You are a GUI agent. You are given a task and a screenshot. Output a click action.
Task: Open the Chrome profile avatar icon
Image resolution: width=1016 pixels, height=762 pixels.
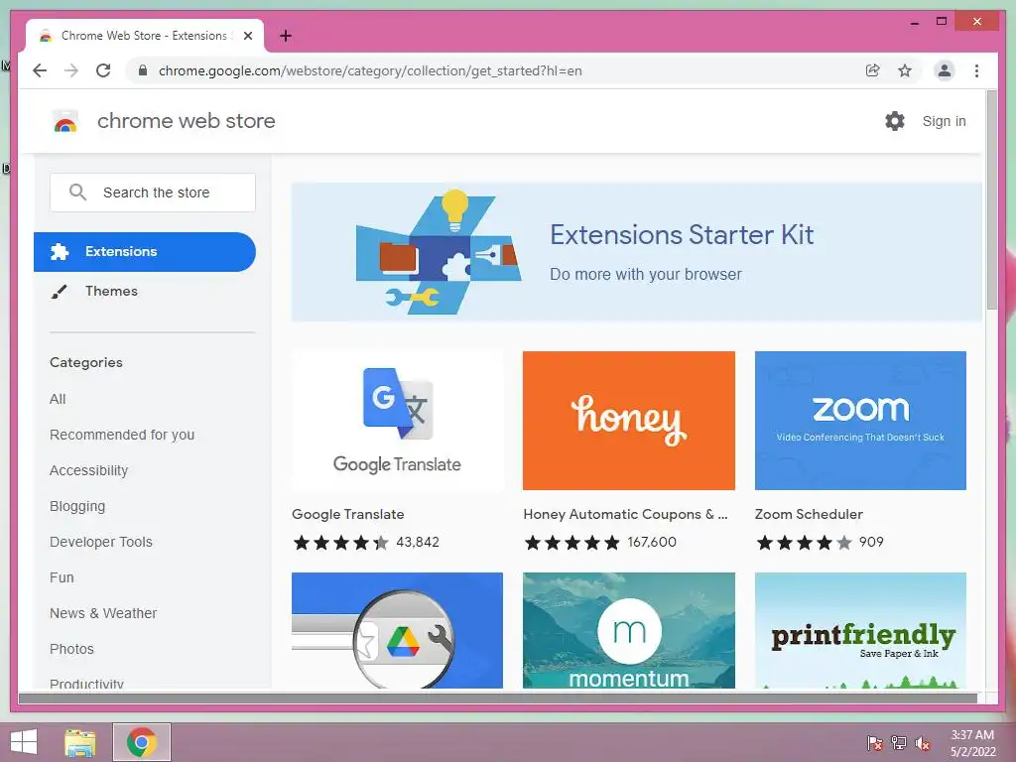[x=945, y=70]
